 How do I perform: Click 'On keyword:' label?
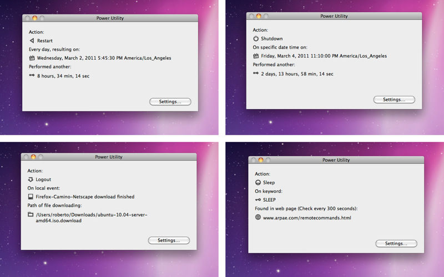pyautogui.click(x=269, y=191)
